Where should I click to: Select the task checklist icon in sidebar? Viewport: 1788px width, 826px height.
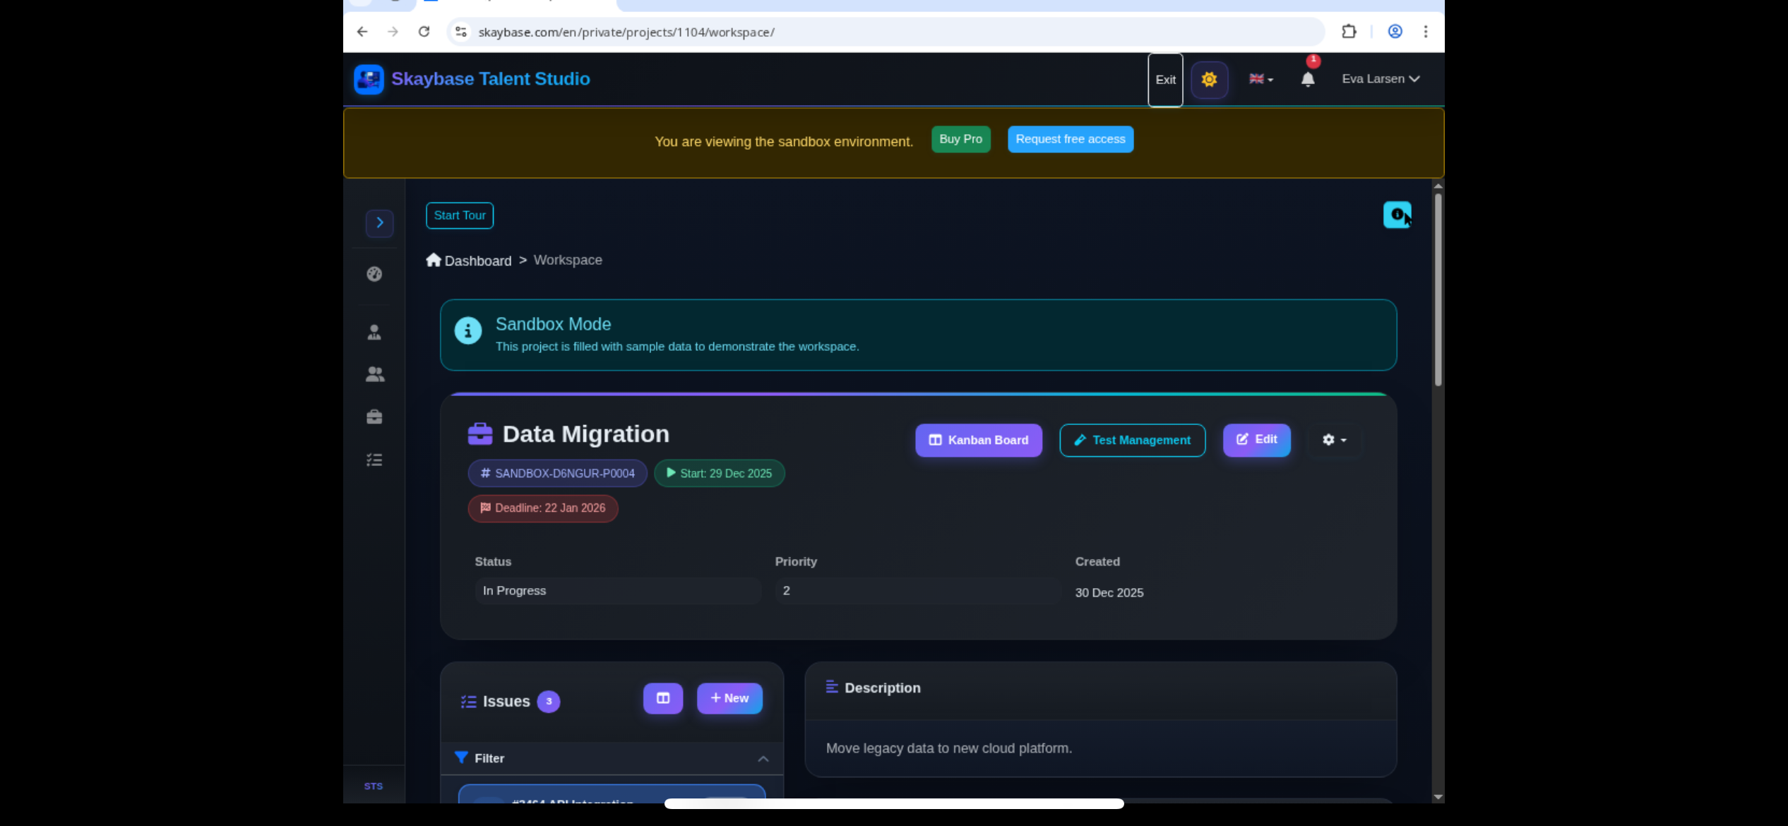tap(374, 460)
